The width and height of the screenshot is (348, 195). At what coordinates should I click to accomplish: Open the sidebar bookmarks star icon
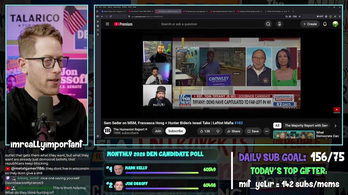(98, 34)
